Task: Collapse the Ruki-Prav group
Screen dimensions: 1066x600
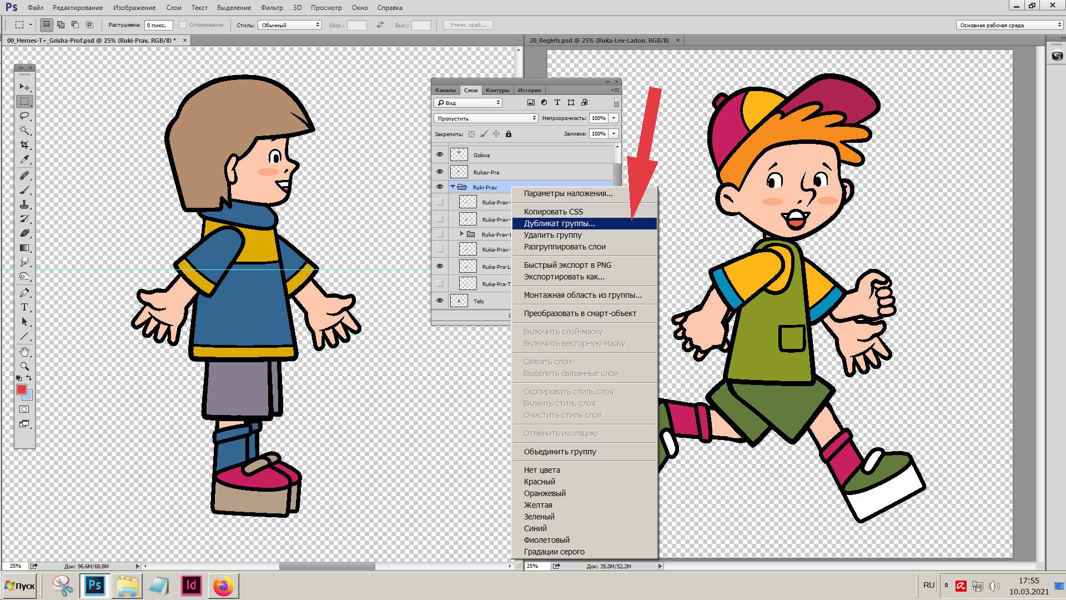Action: (452, 187)
